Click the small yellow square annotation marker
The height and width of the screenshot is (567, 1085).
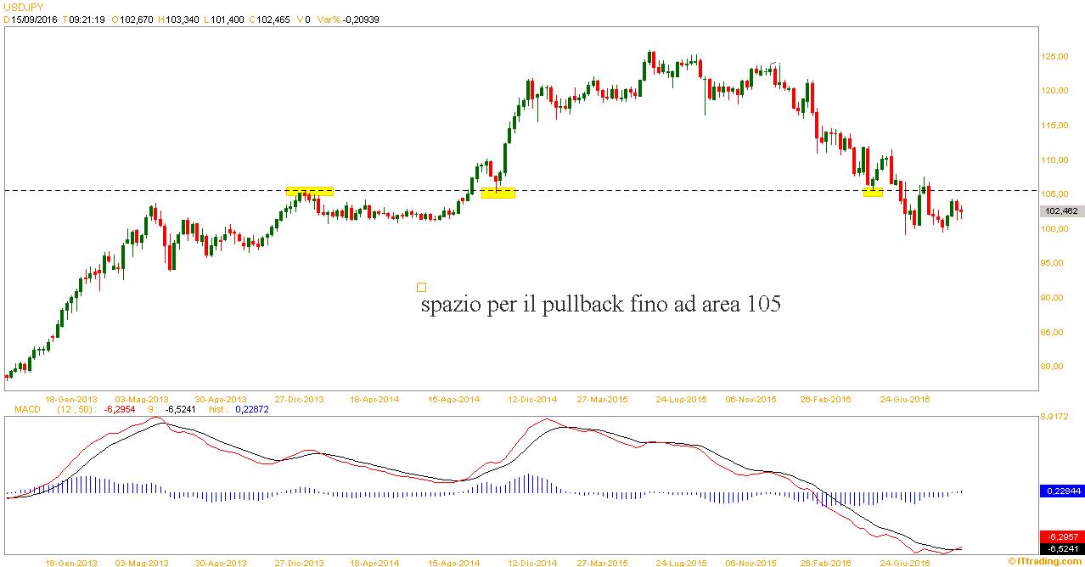coord(422,287)
